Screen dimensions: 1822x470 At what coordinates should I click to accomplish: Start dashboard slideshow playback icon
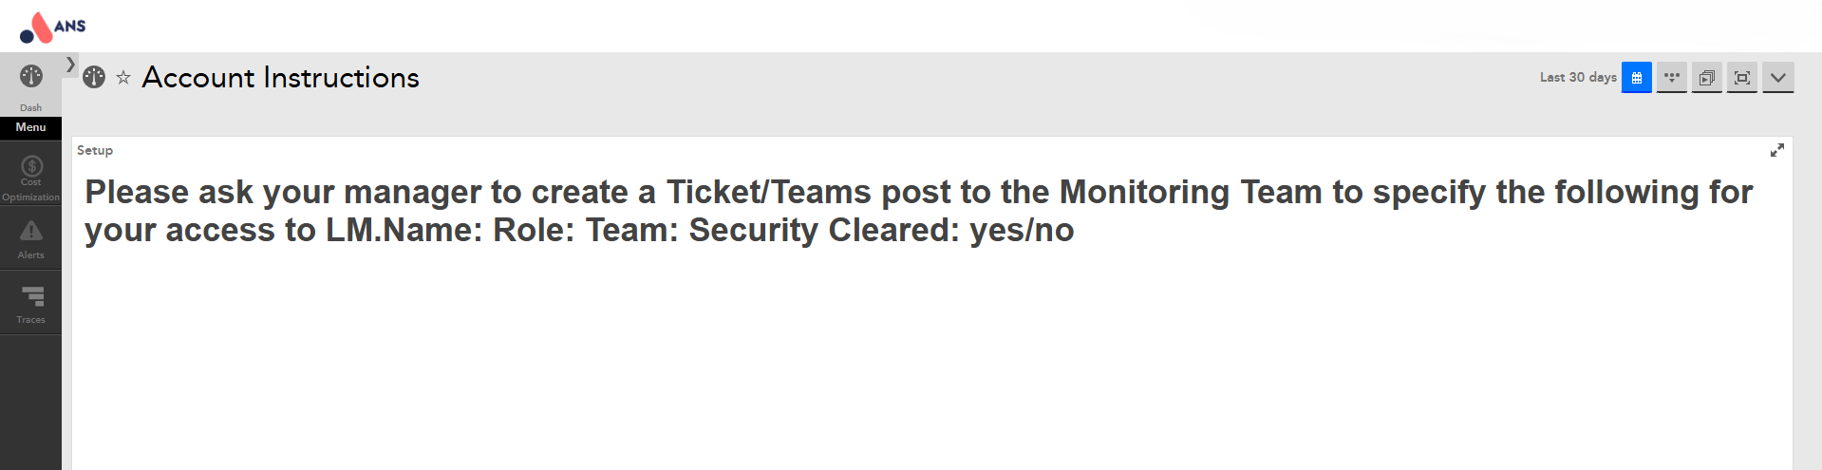1706,78
